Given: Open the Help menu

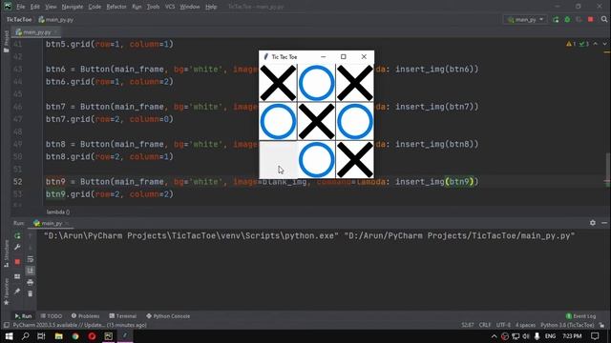Looking at the screenshot, I should coord(211,7).
